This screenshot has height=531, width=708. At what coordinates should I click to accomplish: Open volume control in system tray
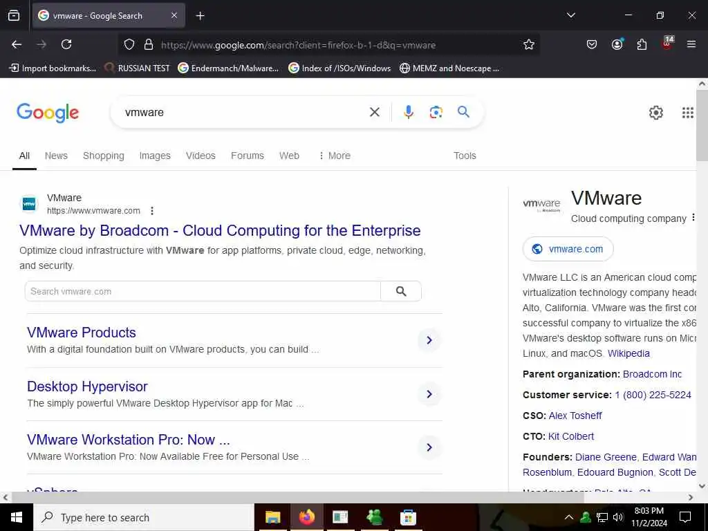[x=618, y=517]
